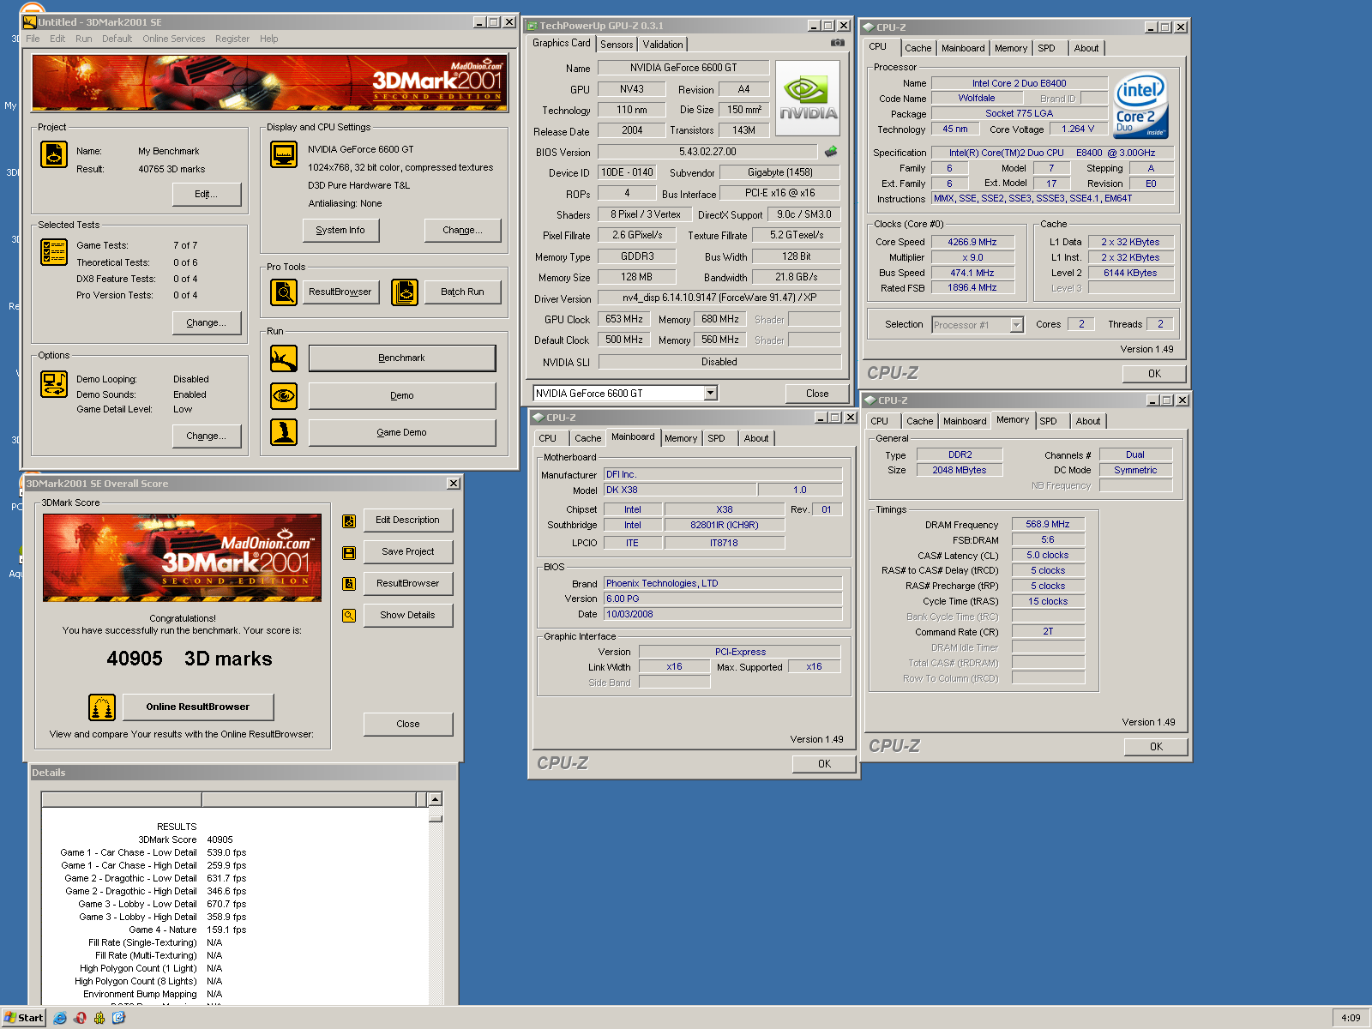Click the Batch Run icon in Pro Tools
Viewport: 1372px width, 1029px height.
[405, 292]
